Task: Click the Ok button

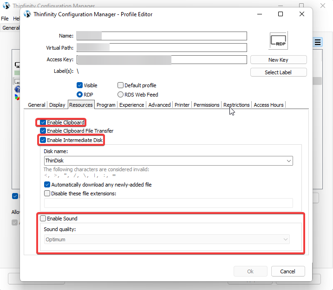Action: coord(250,271)
